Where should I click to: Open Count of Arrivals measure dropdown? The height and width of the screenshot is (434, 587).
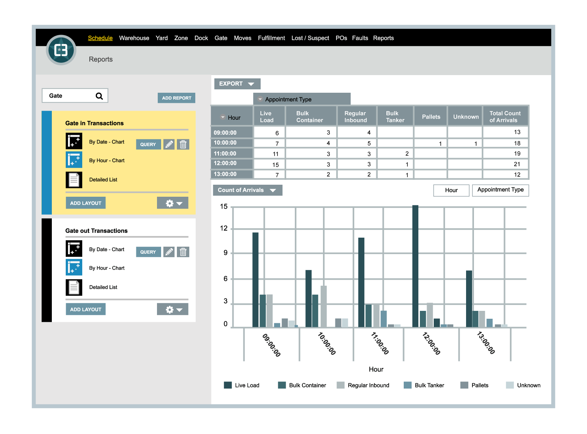tap(247, 190)
